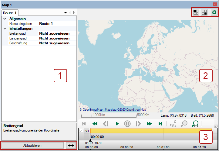Click the green zoom ALL magnifier icon
Screen dimensions: 219x151
tap(195, 124)
